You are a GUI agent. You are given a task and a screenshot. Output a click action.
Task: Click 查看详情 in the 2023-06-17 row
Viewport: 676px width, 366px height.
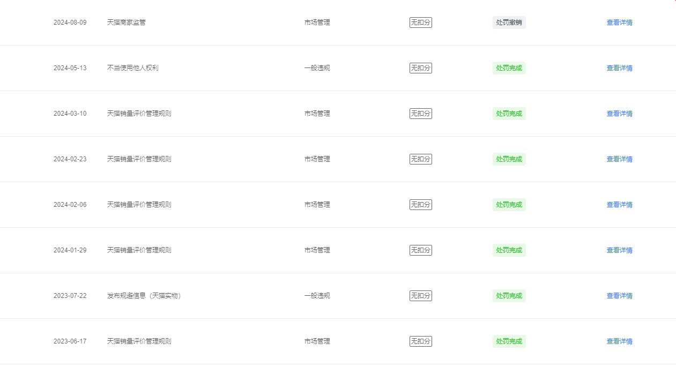(619, 341)
